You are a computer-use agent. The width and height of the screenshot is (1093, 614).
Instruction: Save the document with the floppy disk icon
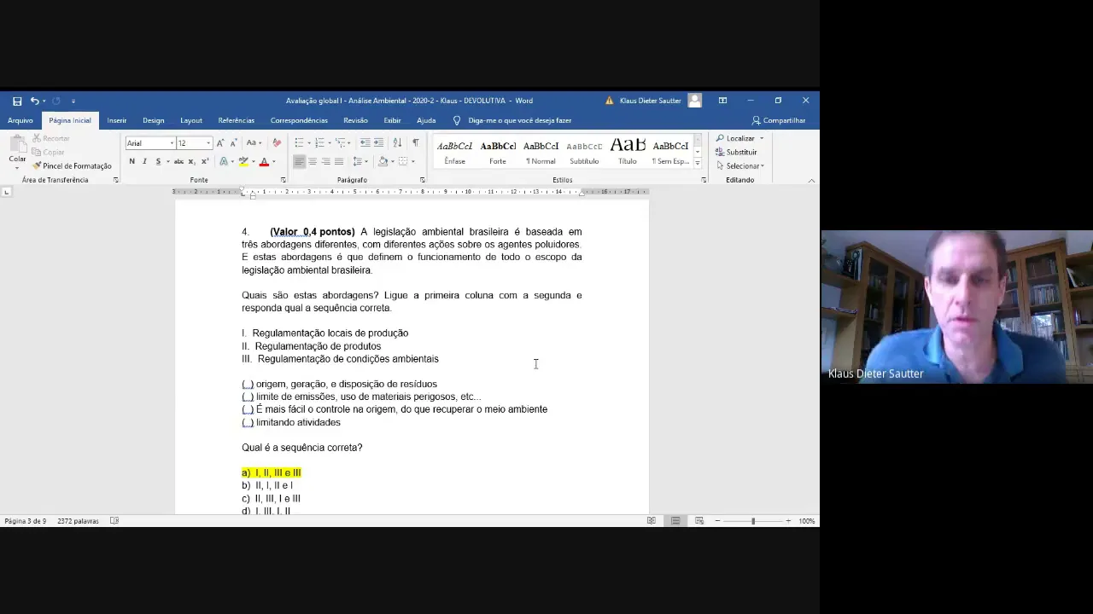tap(17, 101)
